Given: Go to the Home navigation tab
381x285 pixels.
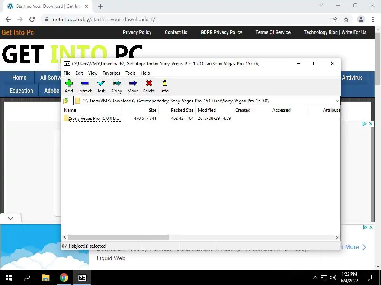Looking at the screenshot, I should point(19,78).
